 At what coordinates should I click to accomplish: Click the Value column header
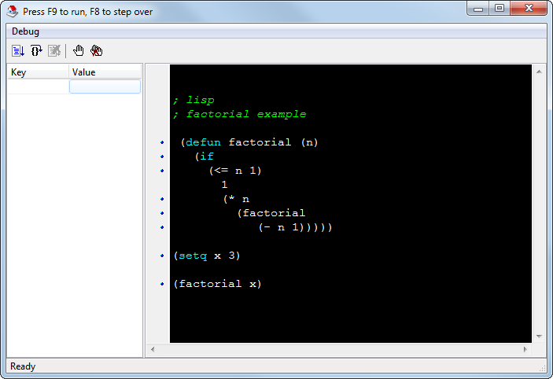point(105,72)
